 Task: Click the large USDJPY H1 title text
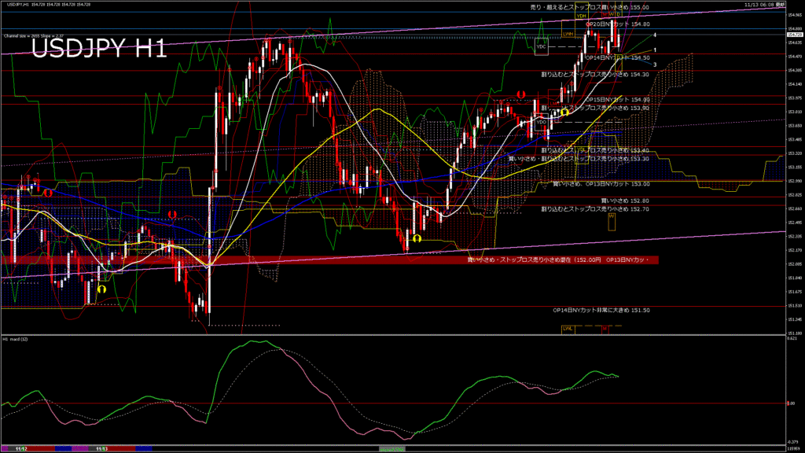click(x=98, y=49)
